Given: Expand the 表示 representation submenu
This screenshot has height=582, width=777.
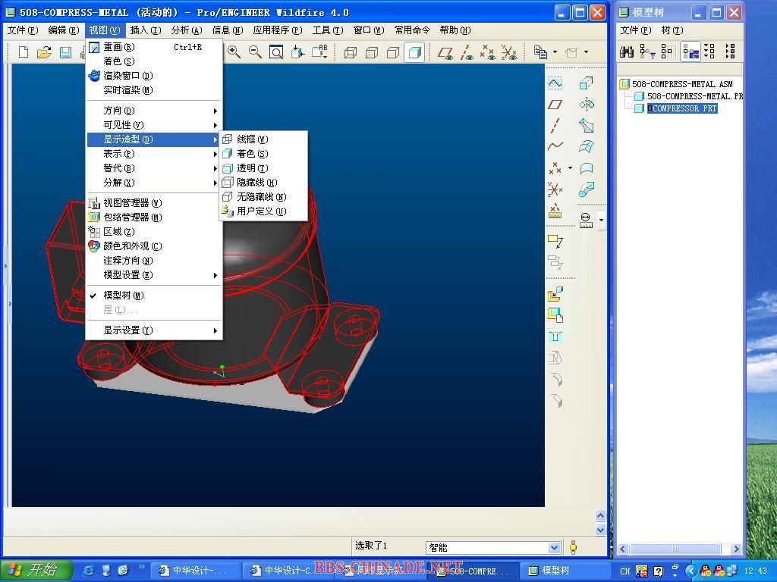Looking at the screenshot, I should [x=153, y=154].
